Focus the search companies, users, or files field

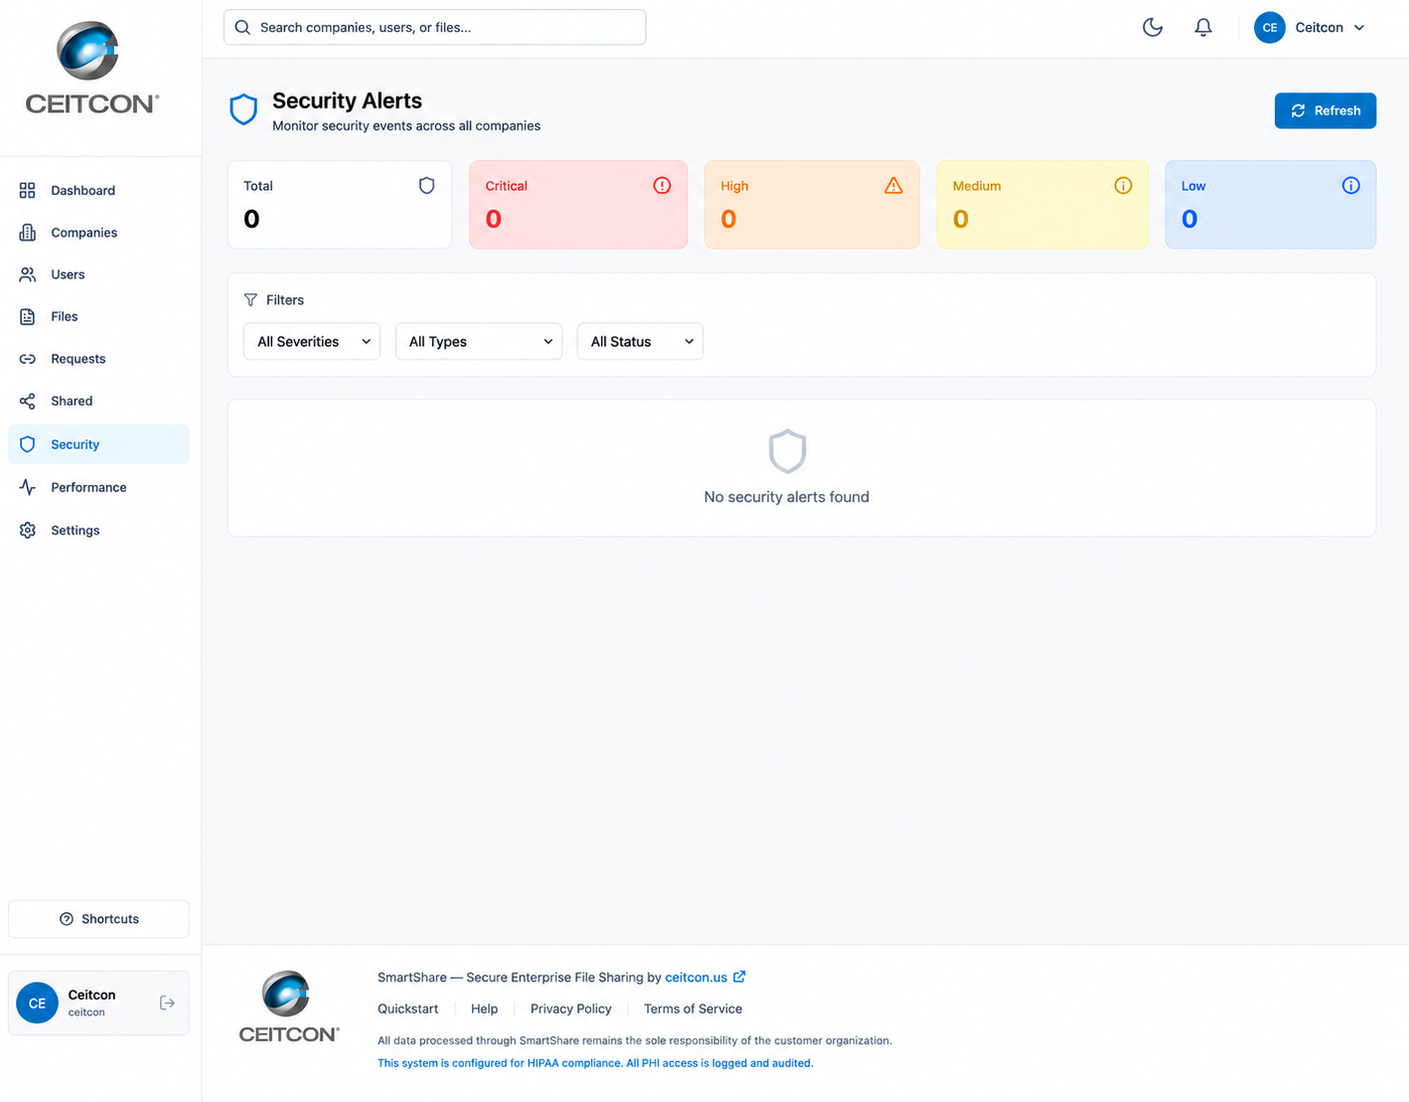click(434, 27)
